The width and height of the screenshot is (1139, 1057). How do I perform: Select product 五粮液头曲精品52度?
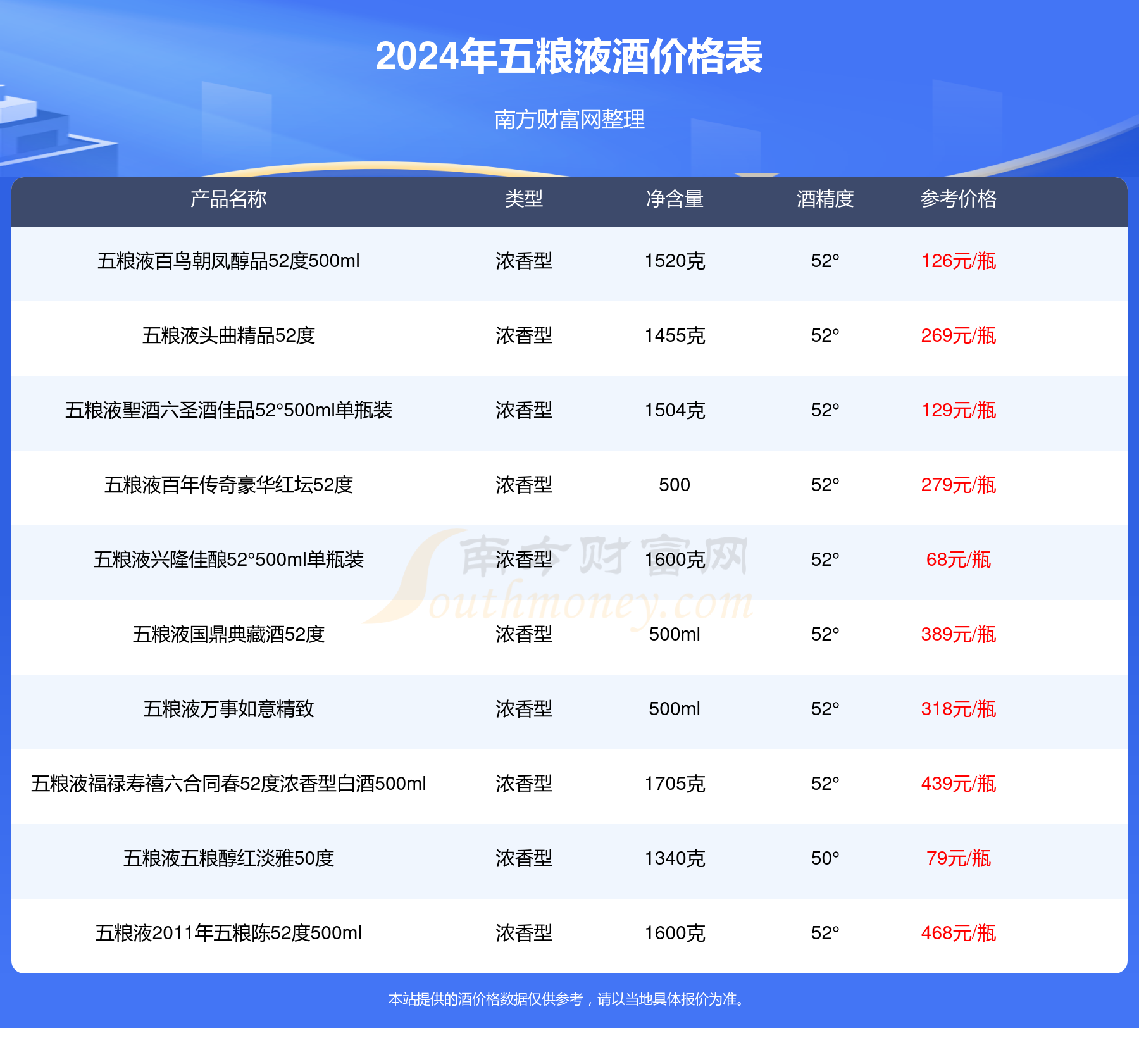coord(228,335)
